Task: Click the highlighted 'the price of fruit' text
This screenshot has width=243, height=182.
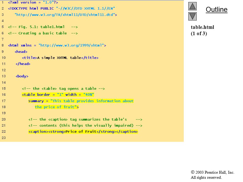Action: [57, 107]
